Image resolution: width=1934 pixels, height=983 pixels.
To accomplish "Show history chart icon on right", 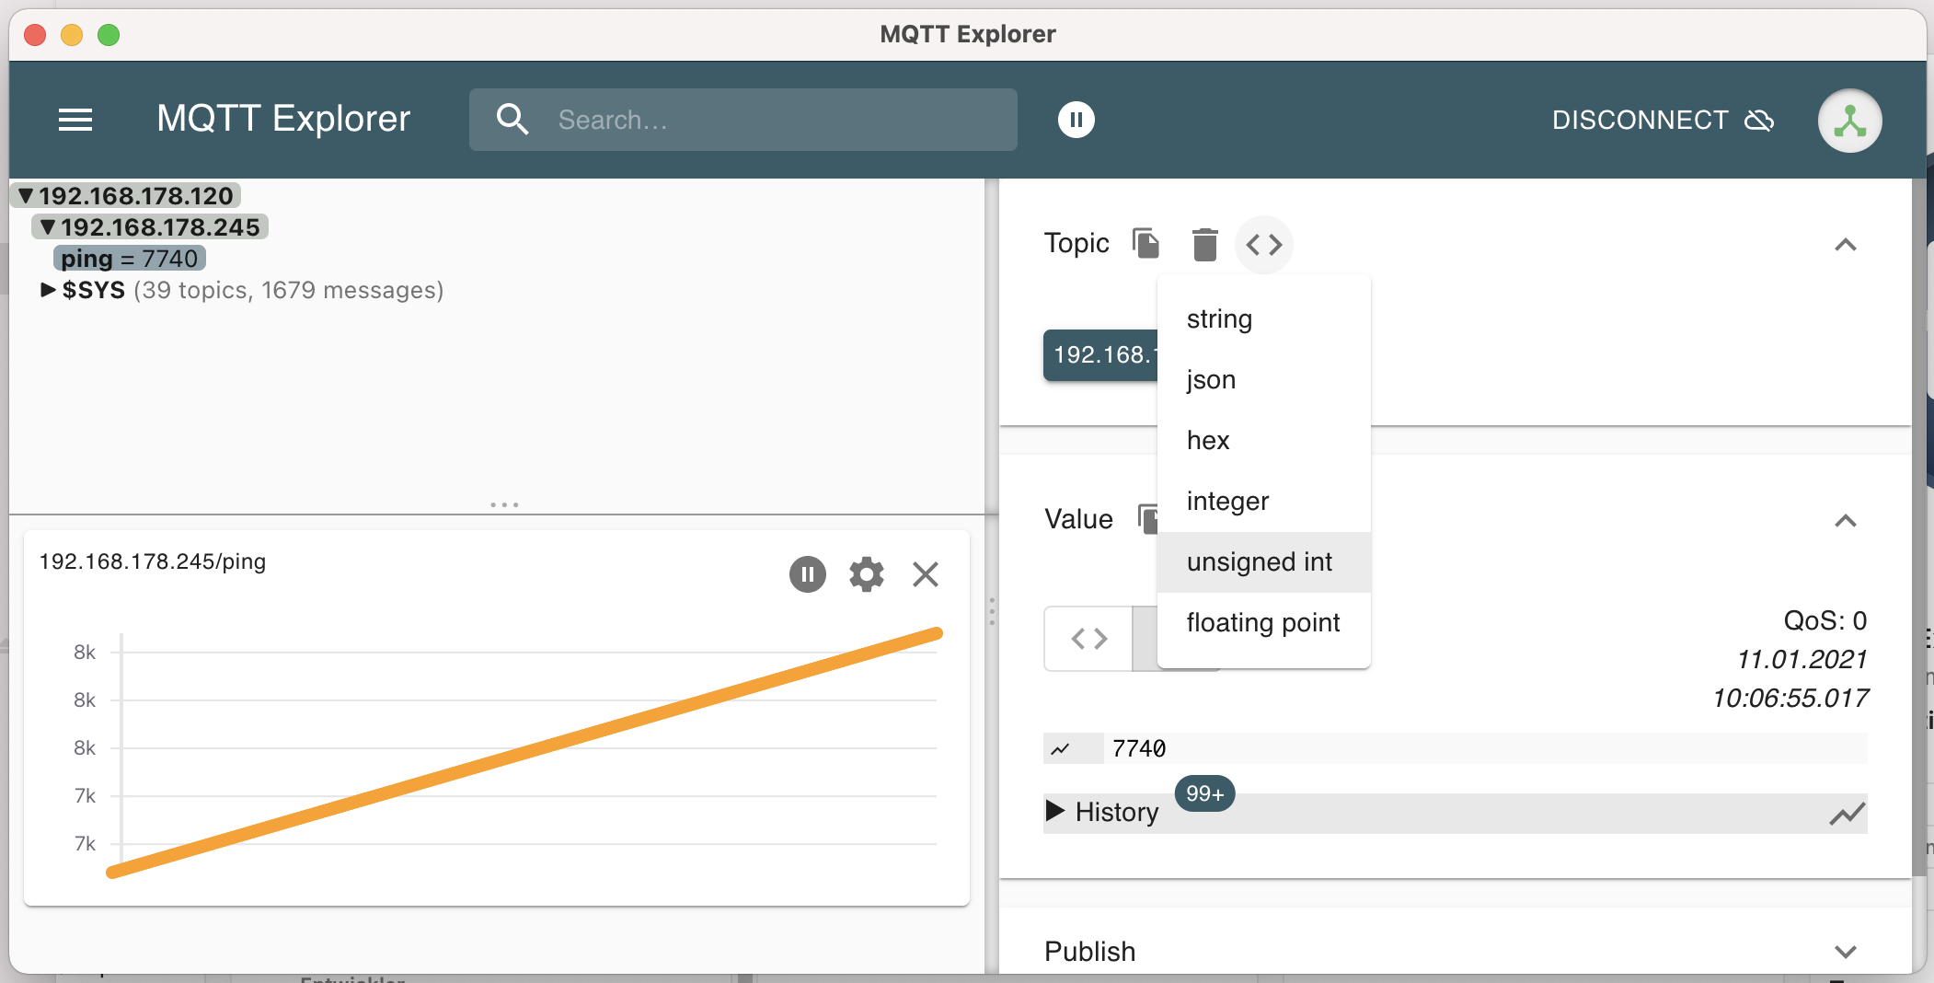I will click(1847, 813).
